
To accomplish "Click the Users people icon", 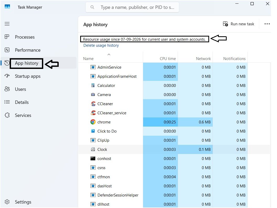I will pyautogui.click(x=7, y=89).
